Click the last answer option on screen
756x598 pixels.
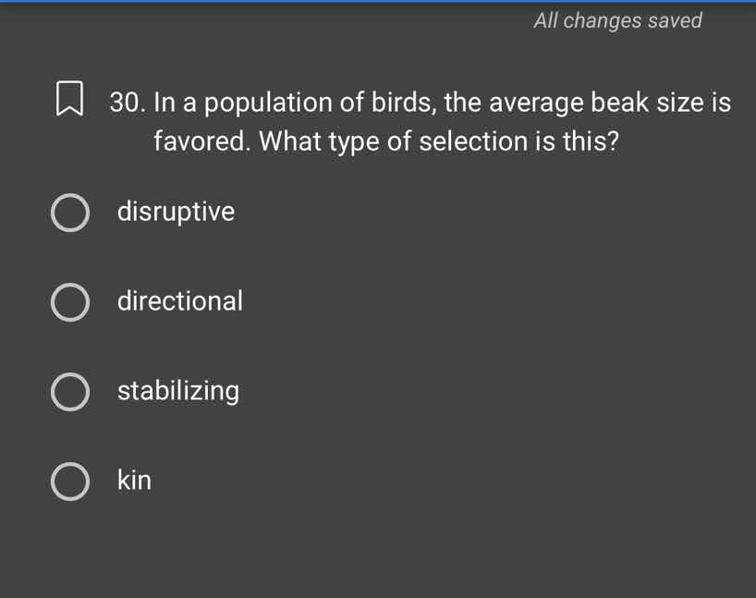tap(70, 481)
